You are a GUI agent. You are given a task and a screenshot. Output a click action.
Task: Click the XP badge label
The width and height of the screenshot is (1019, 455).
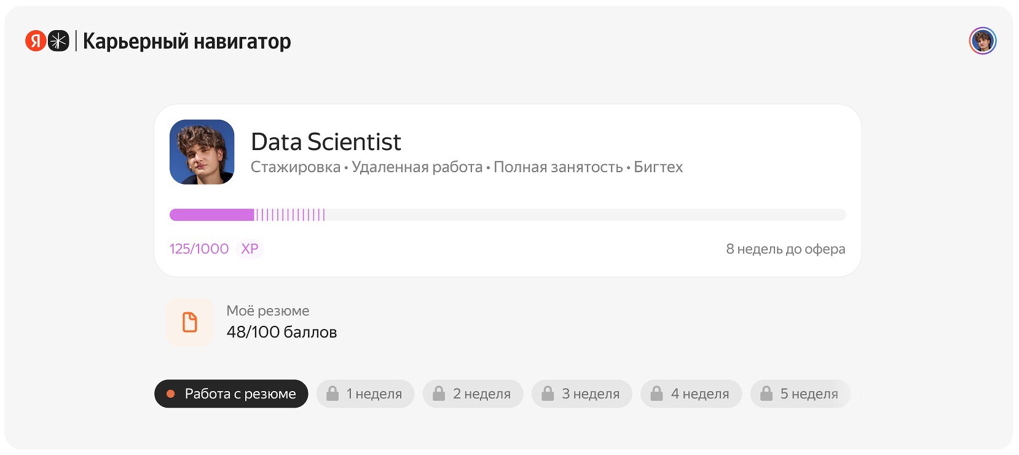250,249
